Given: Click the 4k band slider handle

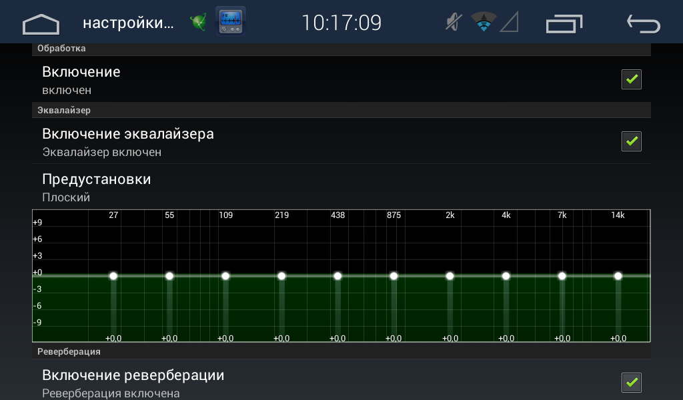Looking at the screenshot, I should click(506, 276).
